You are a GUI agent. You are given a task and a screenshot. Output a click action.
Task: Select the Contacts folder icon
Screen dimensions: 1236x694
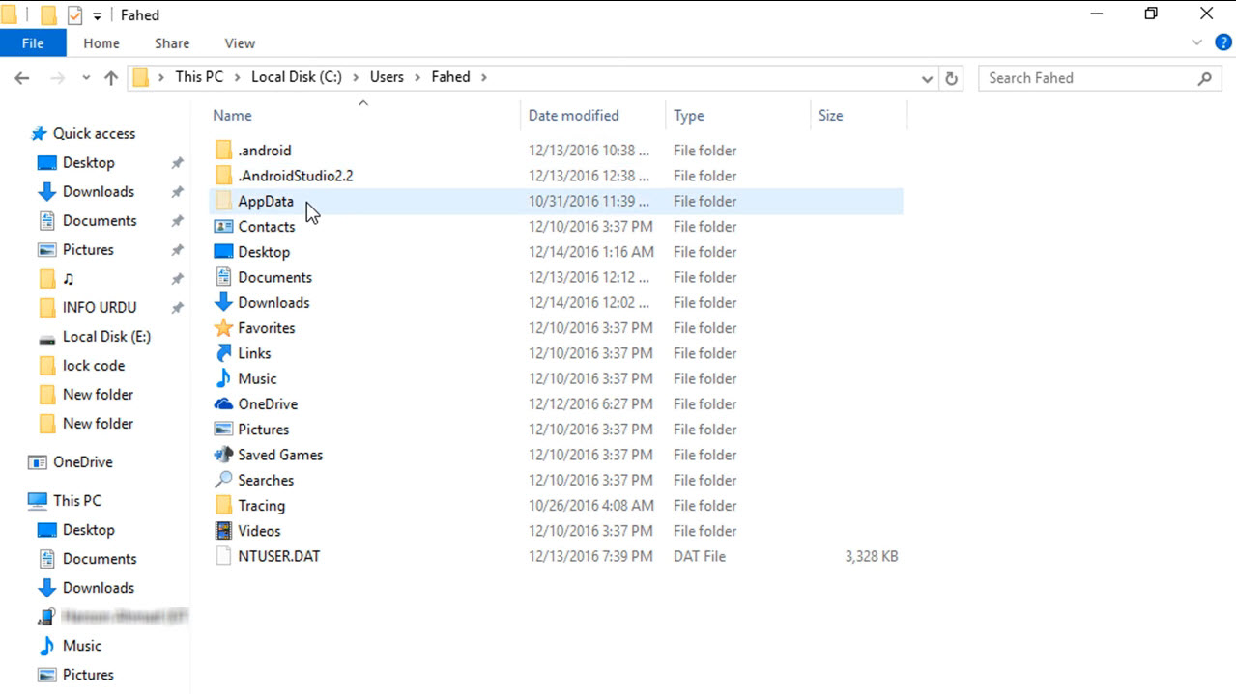223,227
